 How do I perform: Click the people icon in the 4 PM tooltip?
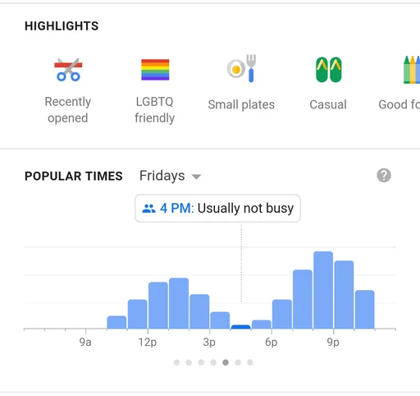click(x=148, y=209)
